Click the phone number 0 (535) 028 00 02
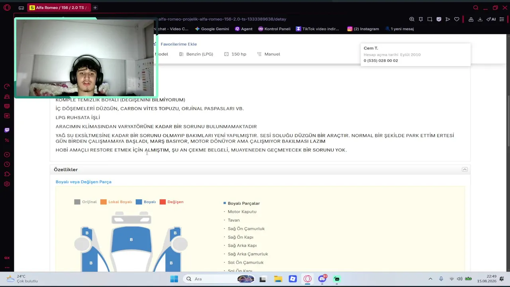The height and width of the screenshot is (287, 510). 381,61
